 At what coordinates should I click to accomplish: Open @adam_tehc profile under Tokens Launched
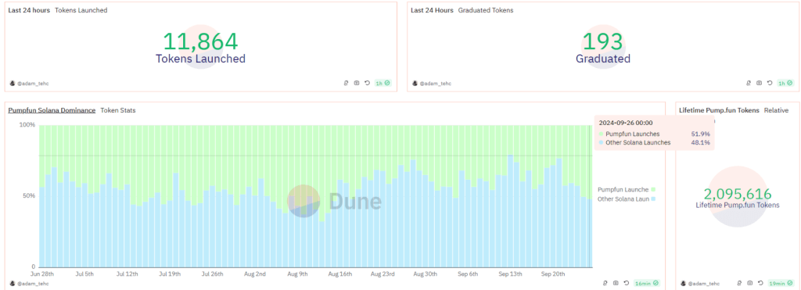point(29,83)
